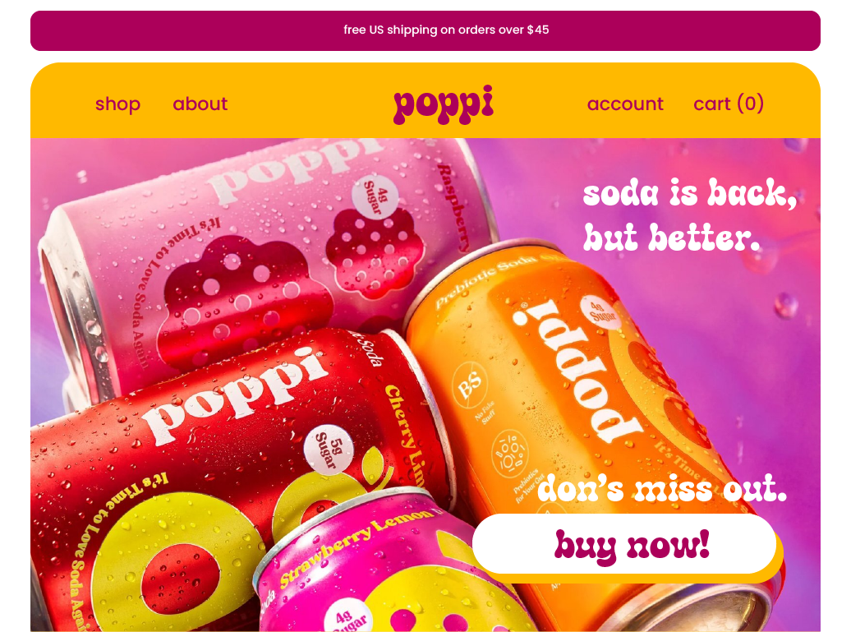
Task: Click the 4g Sugar badge on Strawberry Lemon can
Action: coord(348,617)
